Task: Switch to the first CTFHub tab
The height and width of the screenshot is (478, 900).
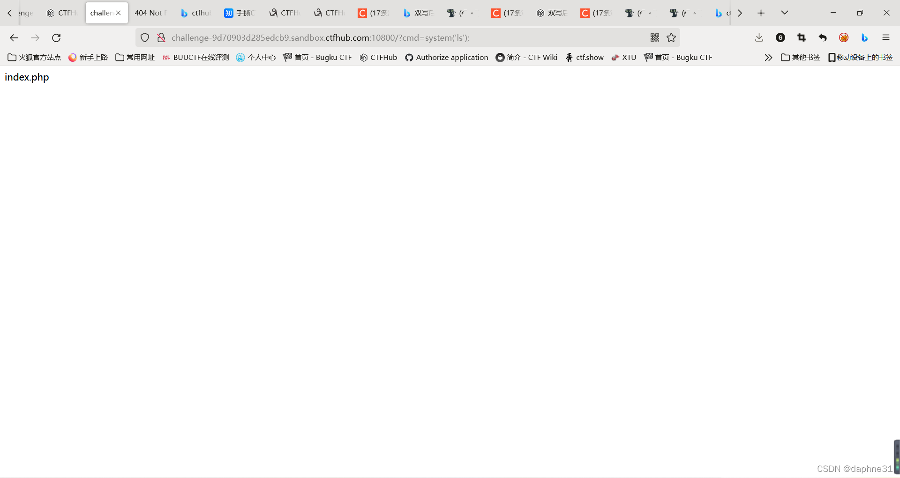Action: pos(62,13)
